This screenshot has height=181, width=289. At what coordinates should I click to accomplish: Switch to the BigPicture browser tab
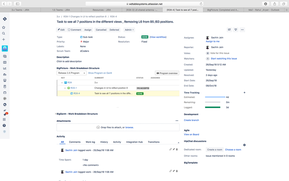pyautogui.click(x=223, y=10)
